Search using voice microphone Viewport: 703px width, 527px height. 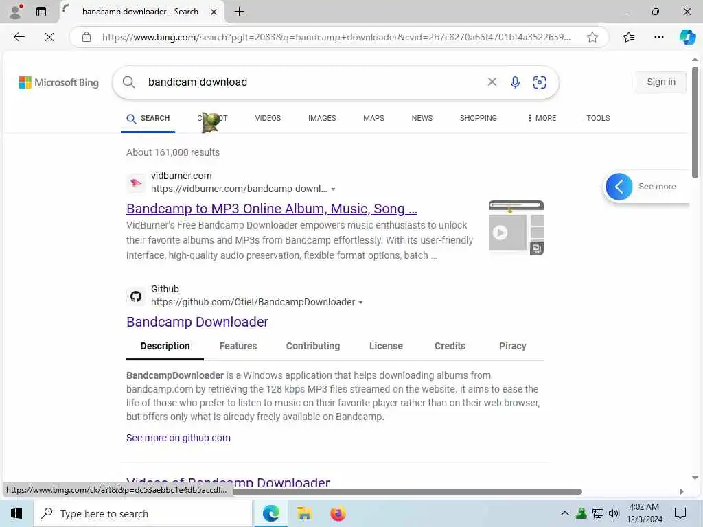515,82
